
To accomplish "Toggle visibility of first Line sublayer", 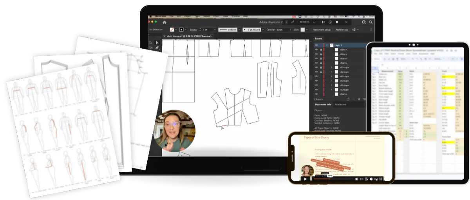I will point(316,50).
